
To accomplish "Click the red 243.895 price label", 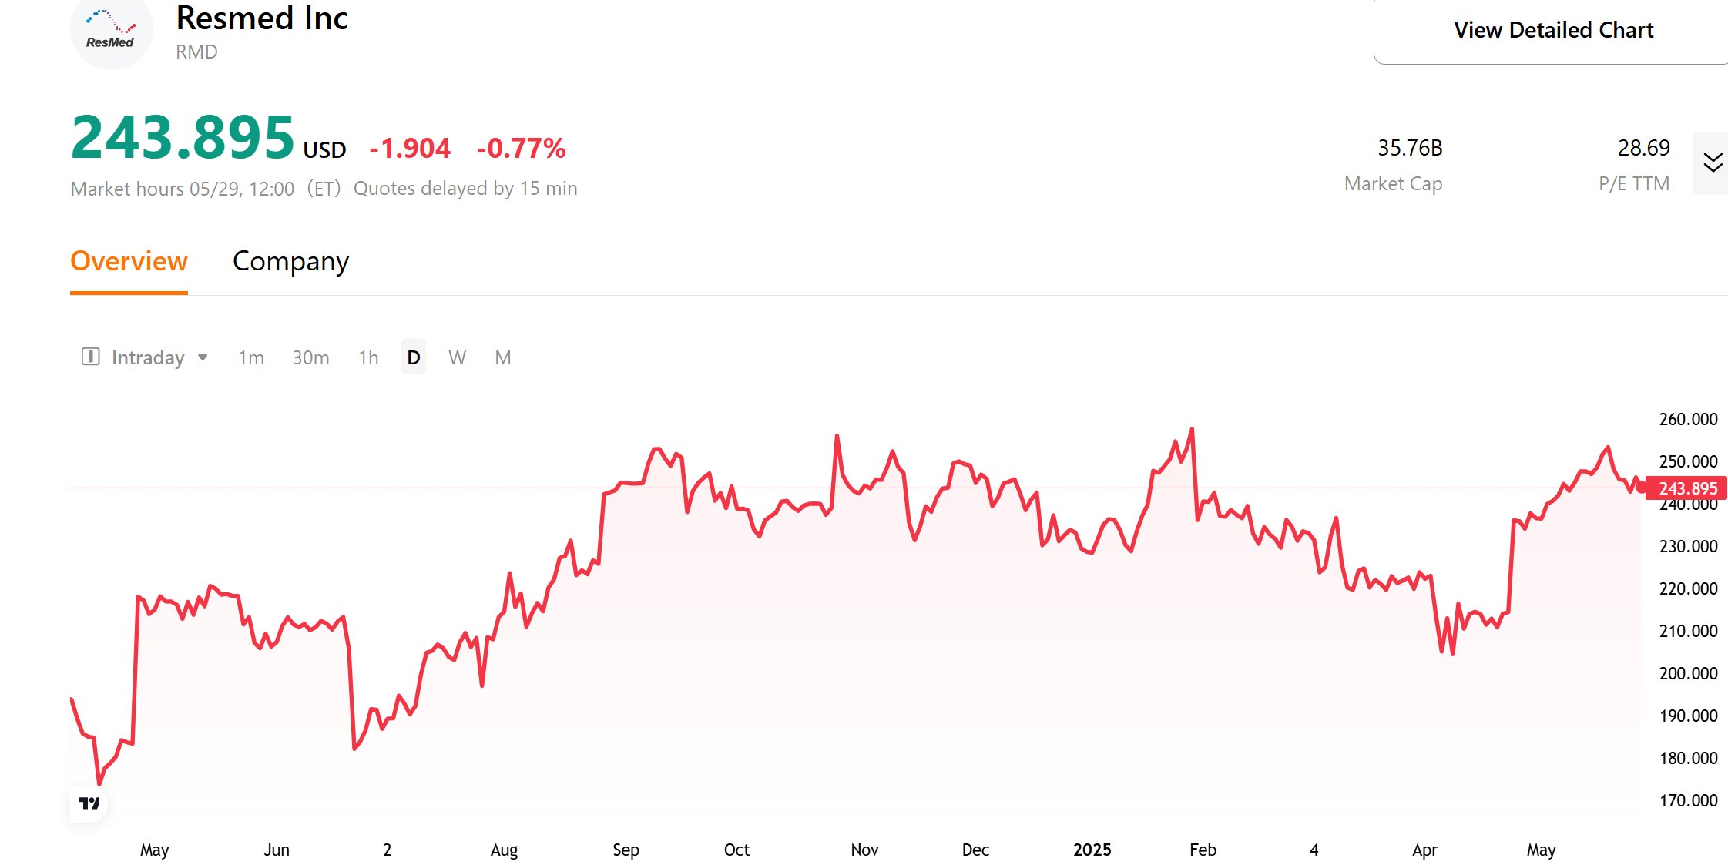I will pyautogui.click(x=1687, y=488).
